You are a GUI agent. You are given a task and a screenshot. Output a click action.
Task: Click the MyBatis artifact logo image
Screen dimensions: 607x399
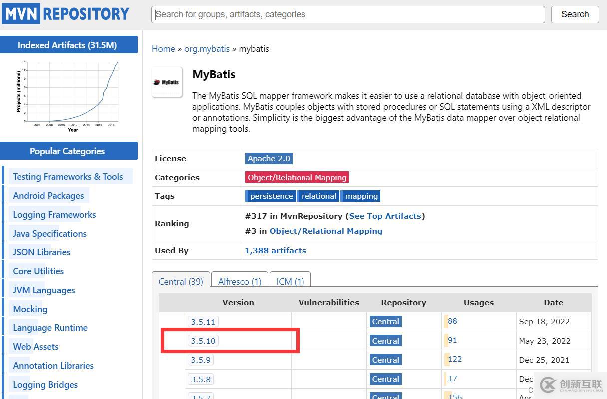[x=167, y=82]
